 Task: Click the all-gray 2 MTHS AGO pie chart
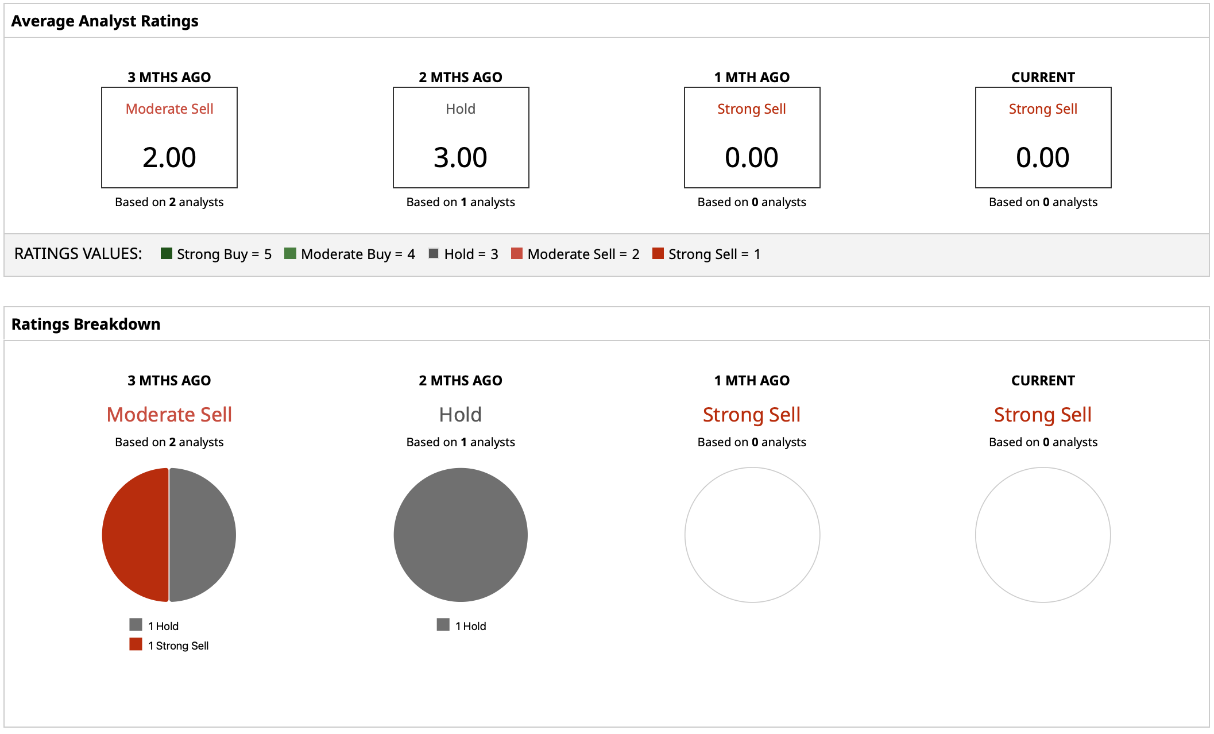pyautogui.click(x=461, y=535)
